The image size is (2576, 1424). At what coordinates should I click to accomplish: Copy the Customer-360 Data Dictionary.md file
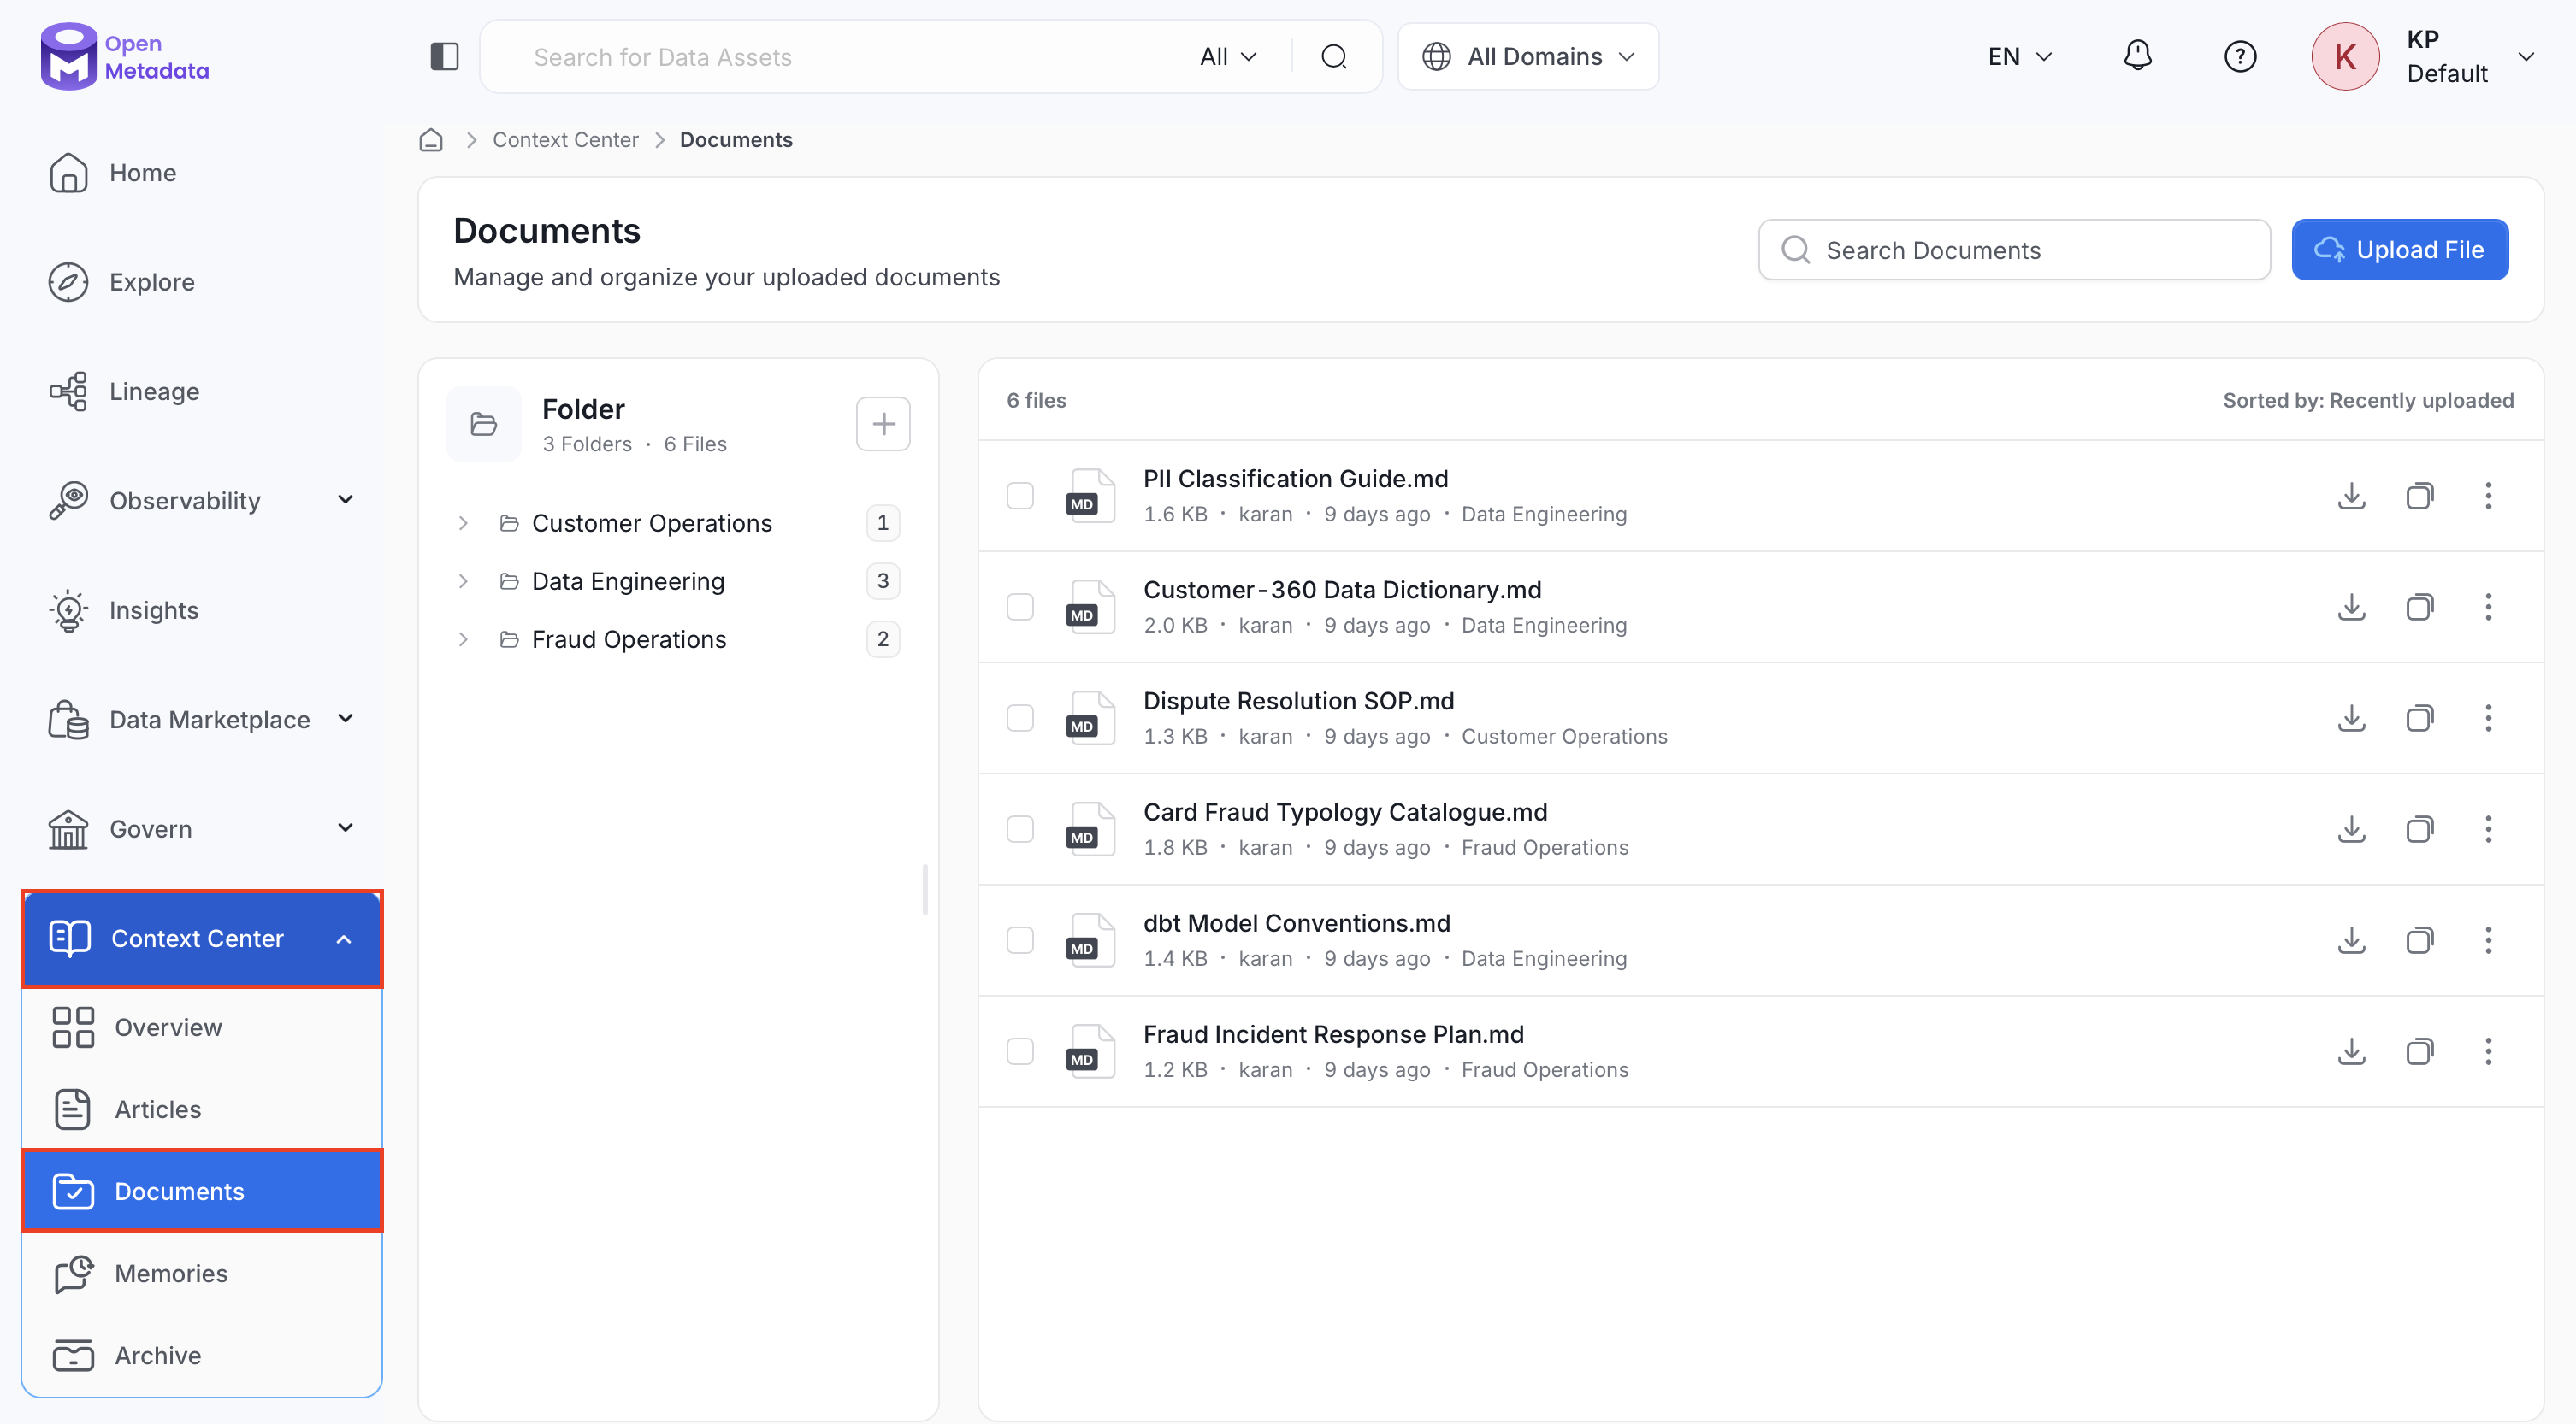point(2419,607)
